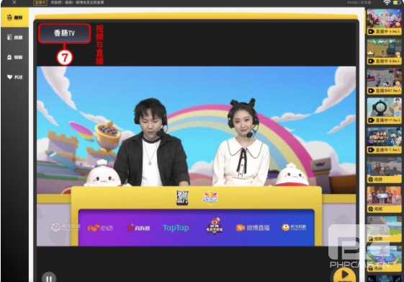
Task: Click the heart icon beside 关注
Action: click(x=10, y=77)
